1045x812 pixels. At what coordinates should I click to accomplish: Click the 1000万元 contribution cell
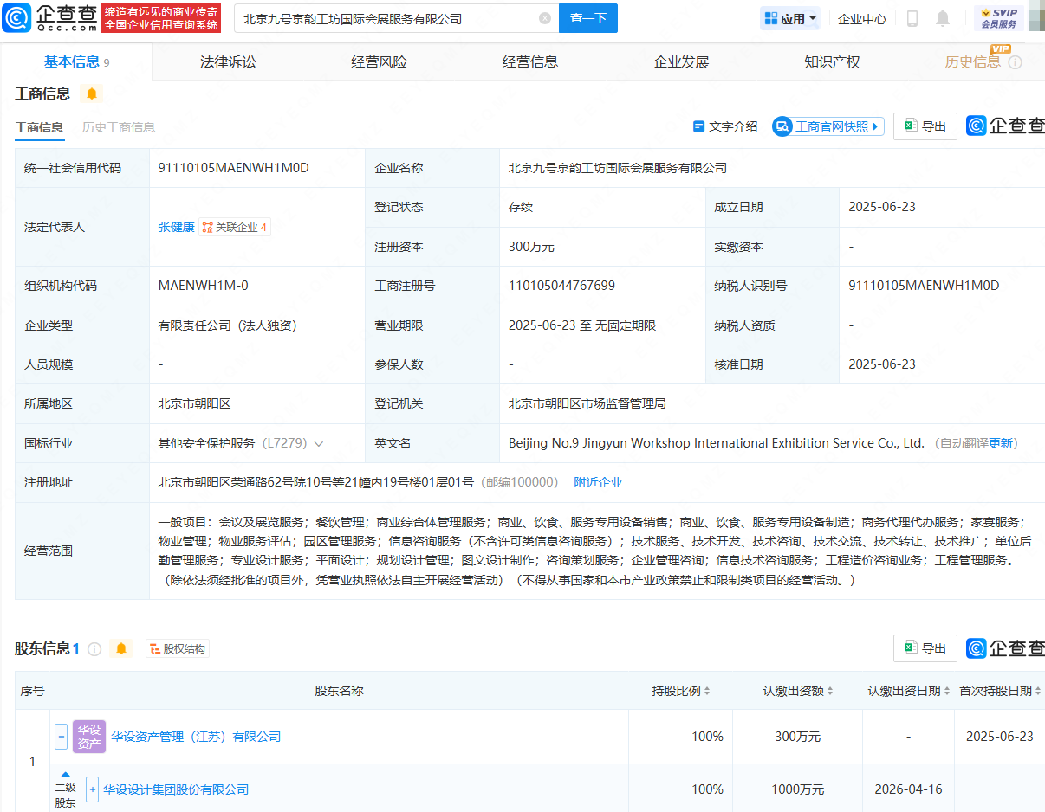(797, 789)
